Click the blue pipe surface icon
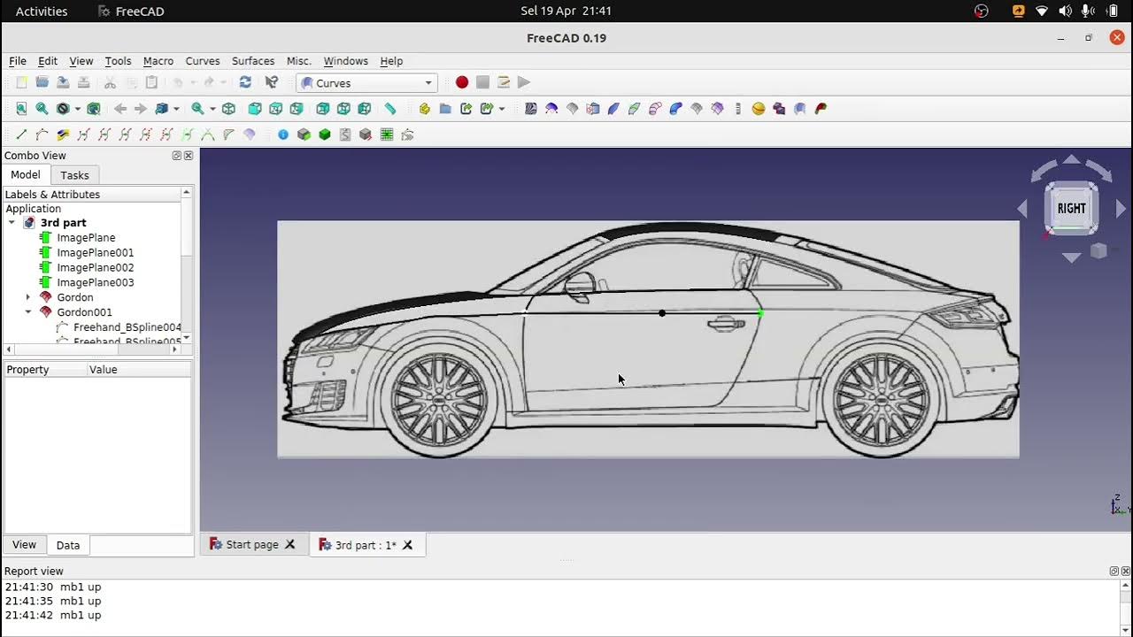1133x637 pixels. (675, 109)
